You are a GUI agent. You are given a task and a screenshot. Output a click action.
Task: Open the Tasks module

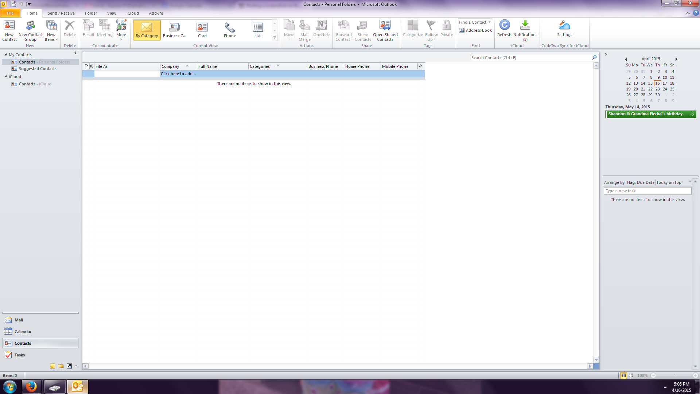click(40, 355)
